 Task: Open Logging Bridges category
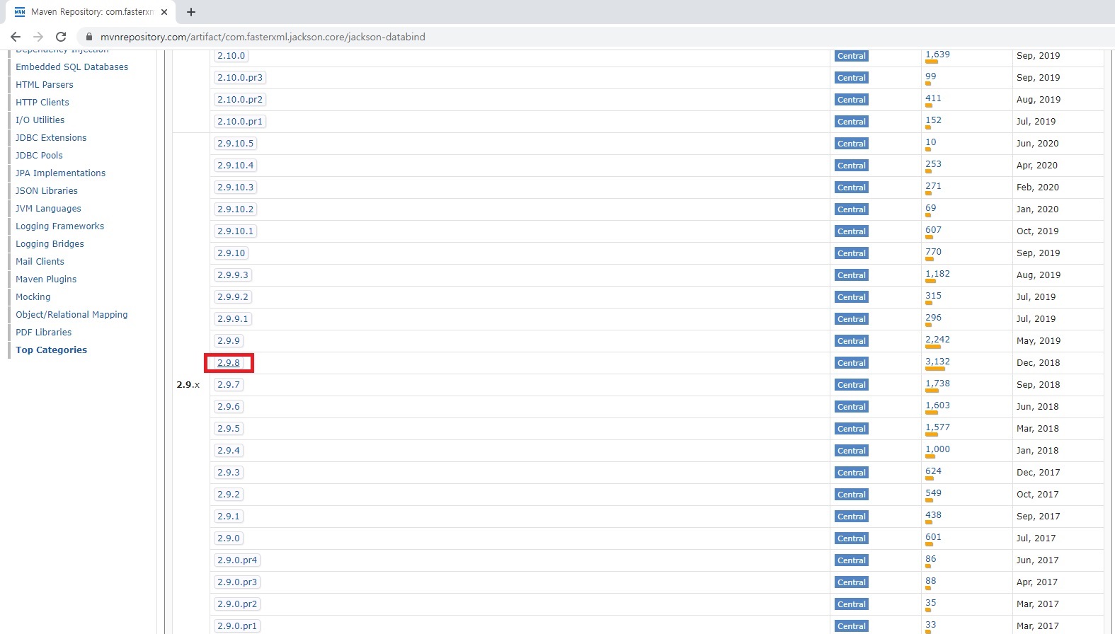[x=50, y=244]
